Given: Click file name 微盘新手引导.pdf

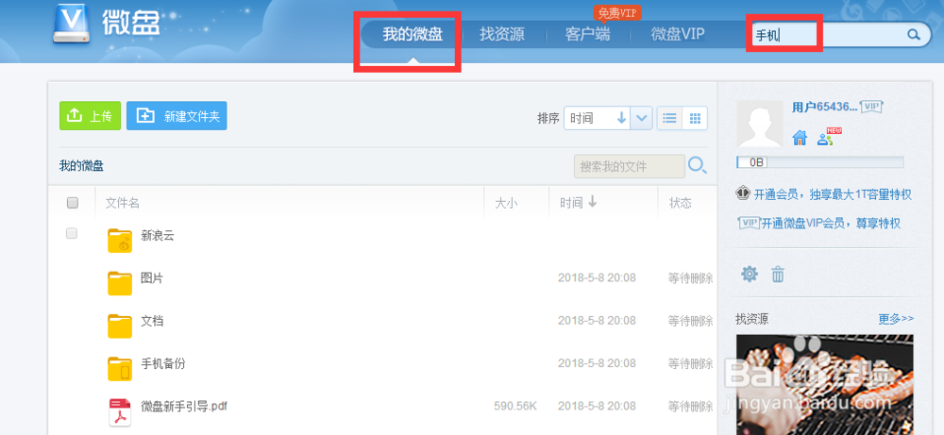Looking at the screenshot, I should pyautogui.click(x=184, y=406).
